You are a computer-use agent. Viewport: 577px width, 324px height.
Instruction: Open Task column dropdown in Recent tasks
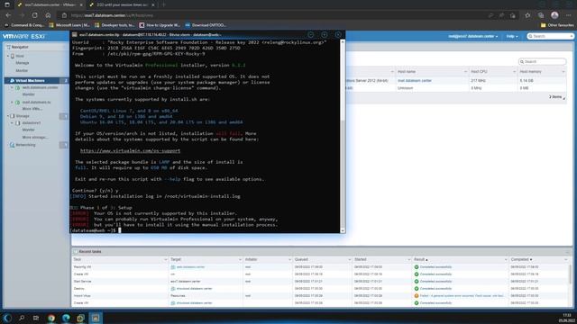(165, 260)
